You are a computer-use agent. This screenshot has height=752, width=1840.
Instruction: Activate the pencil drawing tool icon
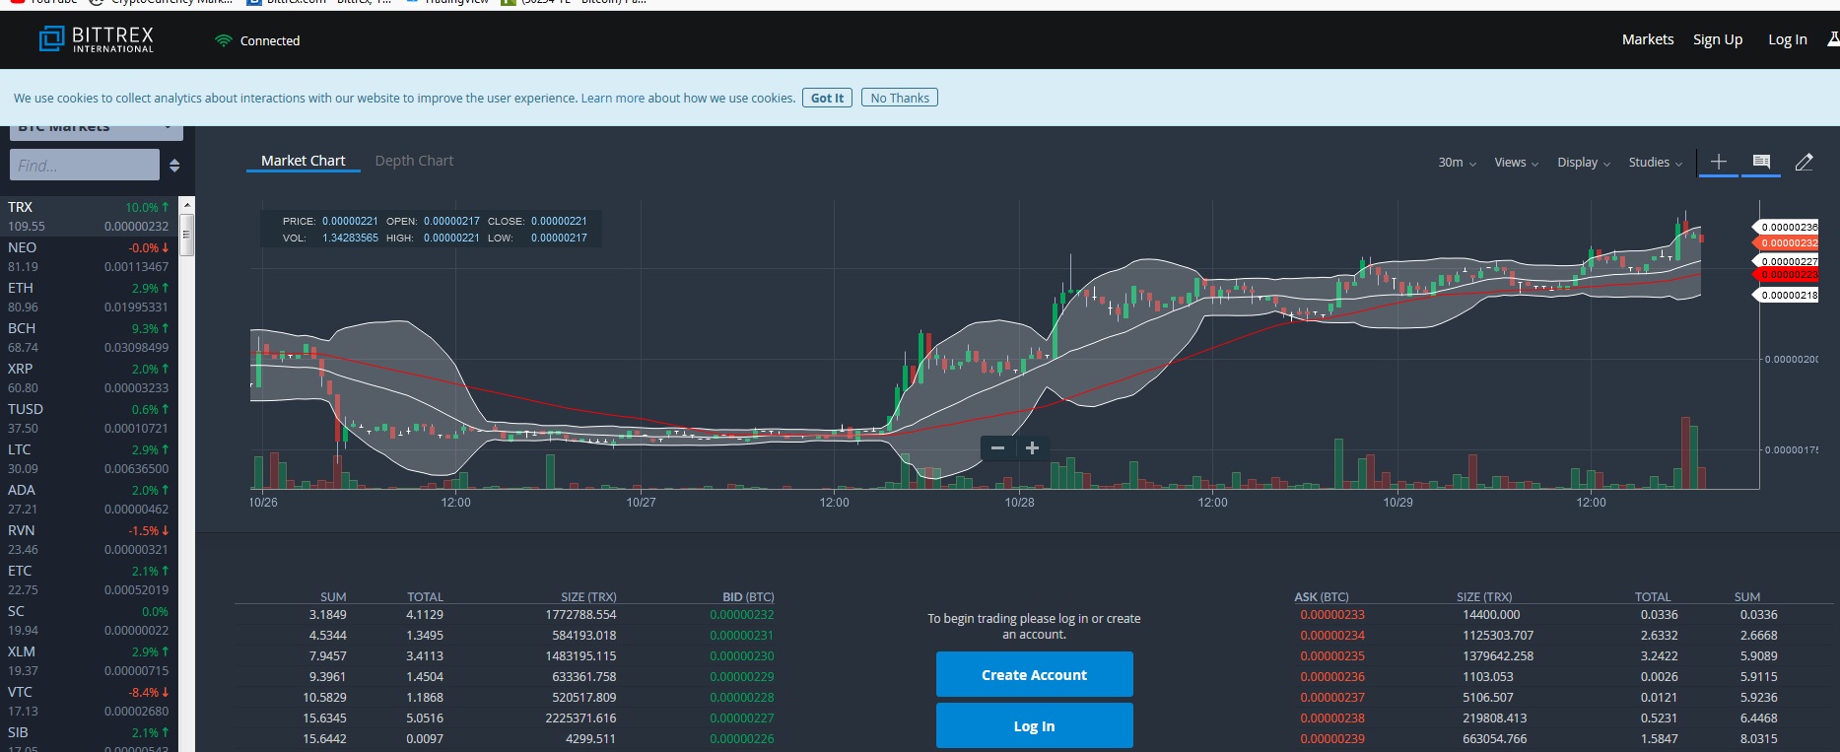point(1804,162)
